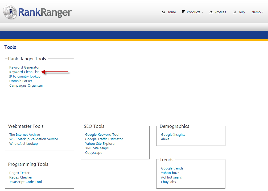
Task: Open Campaigns Organizer
Action: [26, 86]
